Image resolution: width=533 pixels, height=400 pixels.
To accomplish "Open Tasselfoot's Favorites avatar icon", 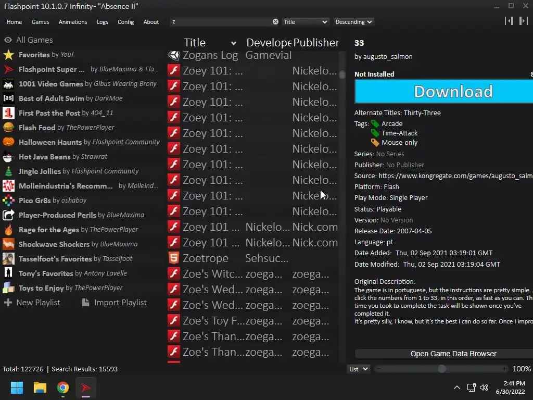I will click(x=8, y=259).
